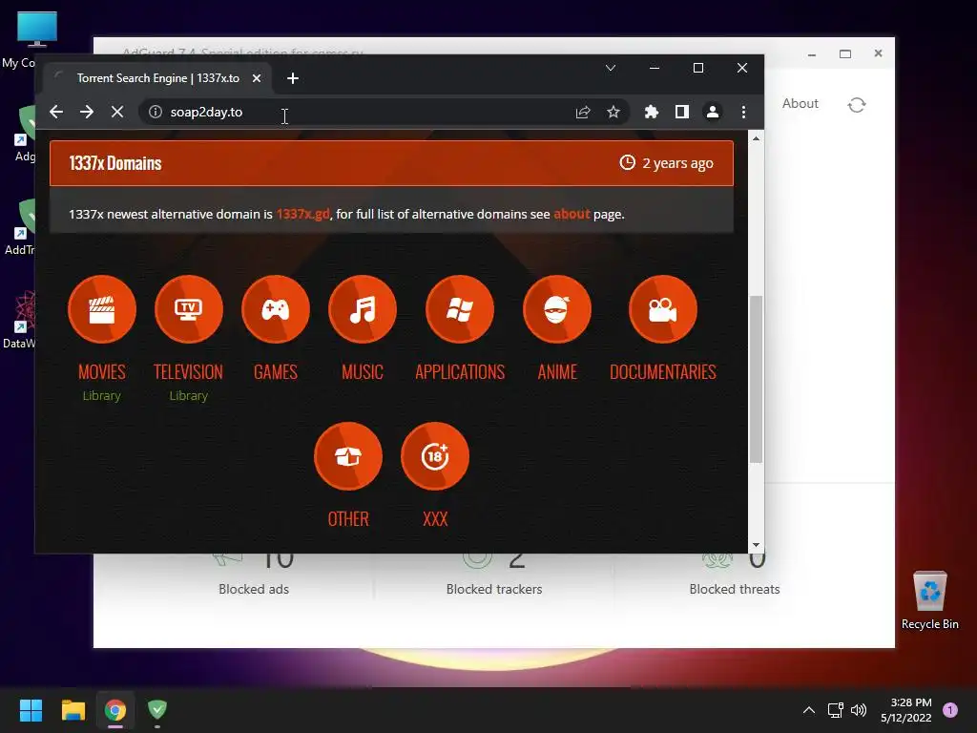
Task: Open the Television text link
Action: [188, 372]
